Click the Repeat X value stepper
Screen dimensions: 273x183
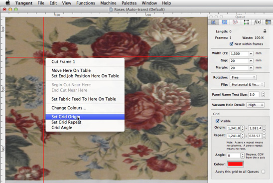click(x=243, y=136)
